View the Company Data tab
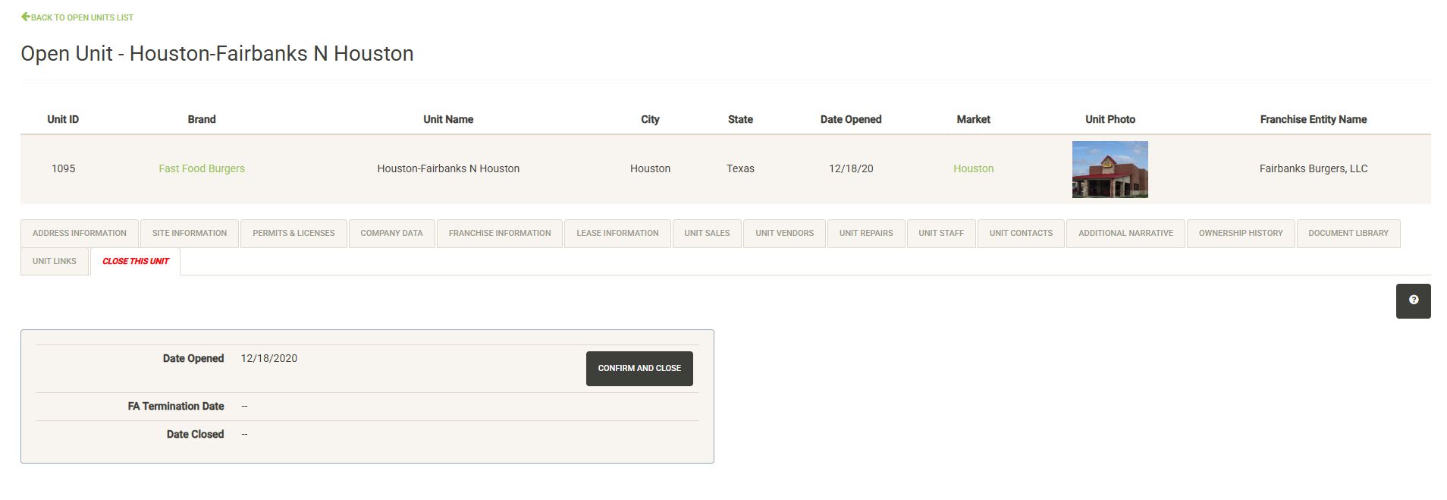Screen dimensions: 1447x500 pyautogui.click(x=391, y=234)
